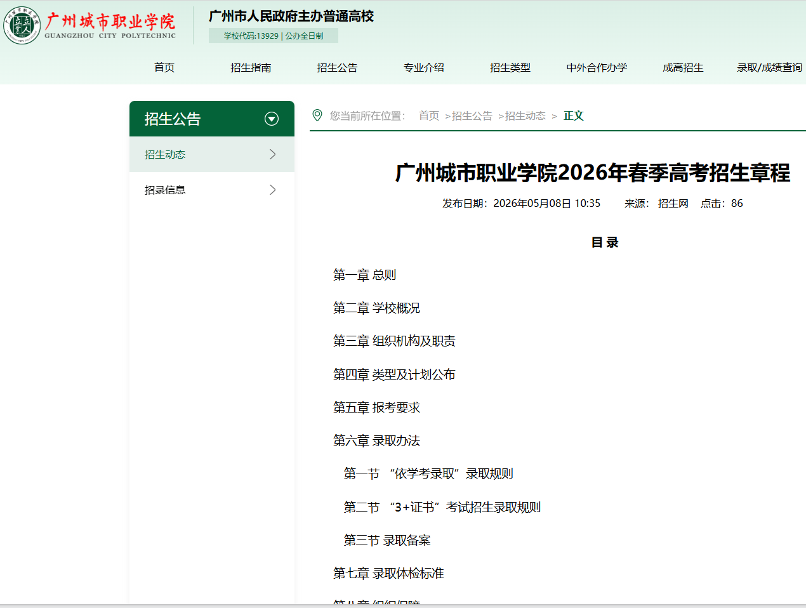Select 招录信息 in the sidebar
This screenshot has height=608, width=806.
(x=212, y=190)
